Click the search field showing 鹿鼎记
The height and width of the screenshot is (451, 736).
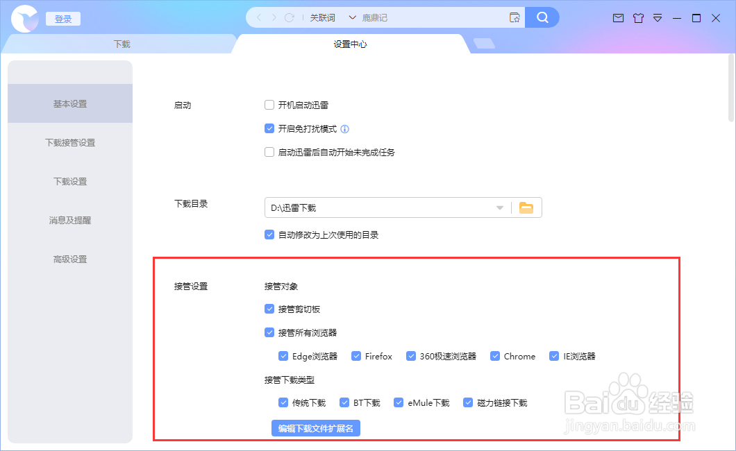[x=432, y=18]
